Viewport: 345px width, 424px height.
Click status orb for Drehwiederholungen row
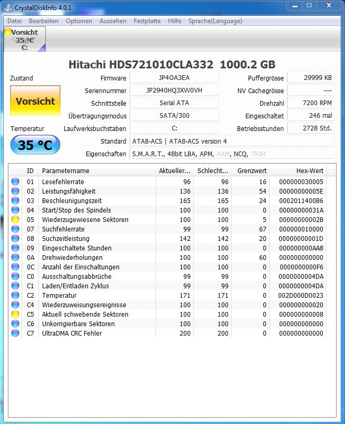click(x=15, y=257)
